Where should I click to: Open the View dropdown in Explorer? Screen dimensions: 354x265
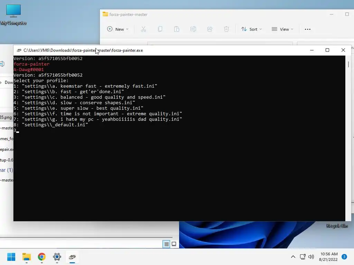282,29
